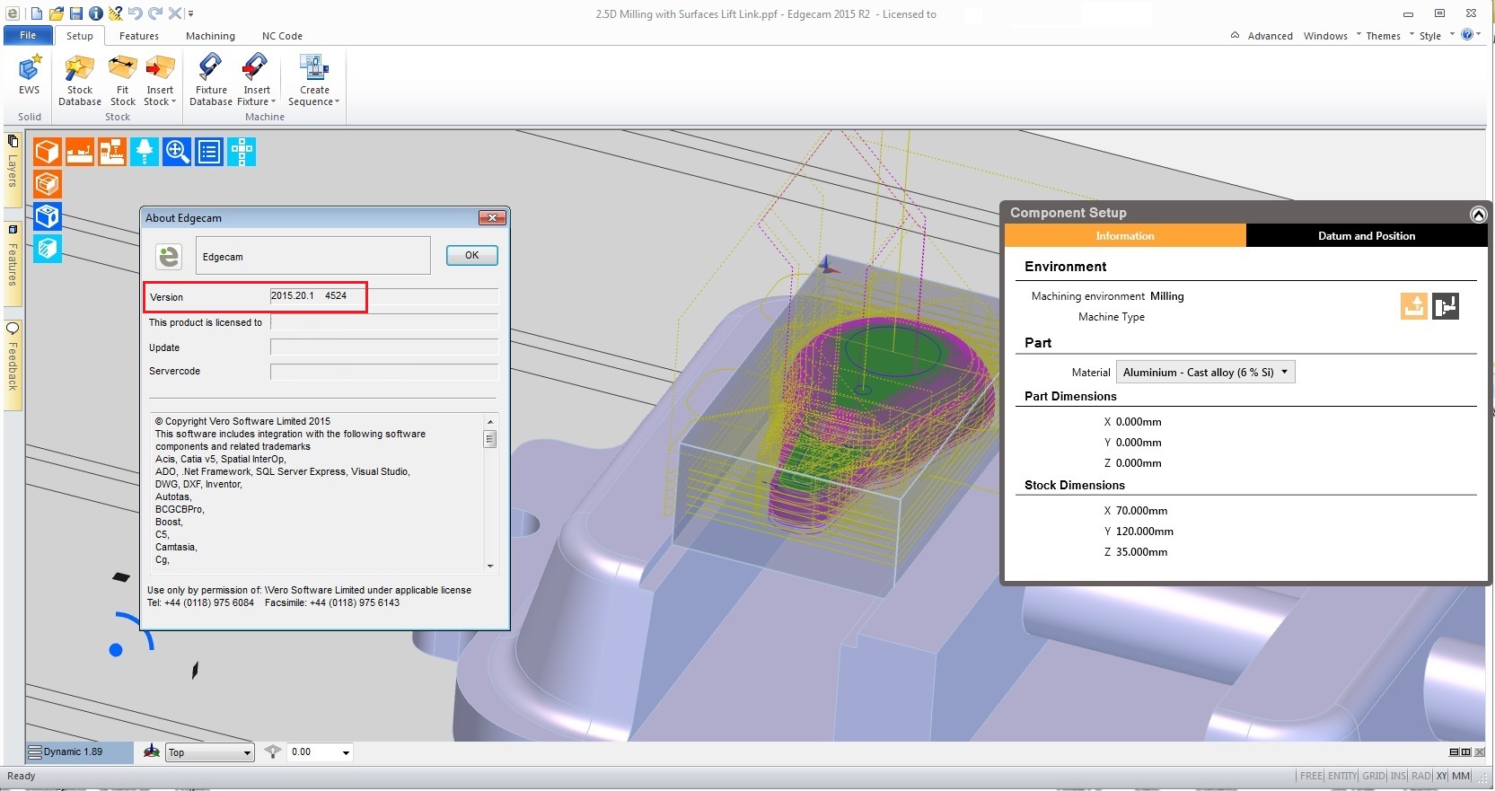Open the File menu
Image resolution: width=1495 pixels, height=791 pixels.
coord(28,35)
